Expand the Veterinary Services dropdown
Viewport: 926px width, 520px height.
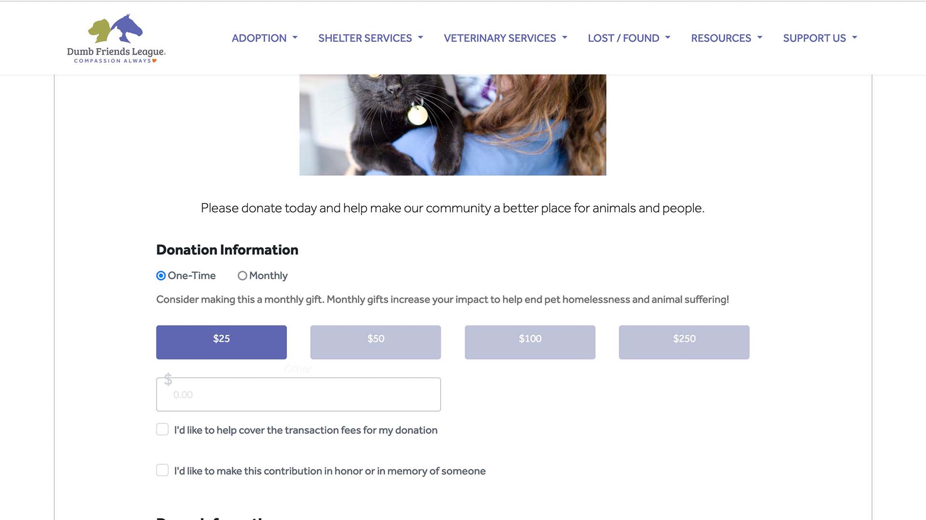pos(505,38)
